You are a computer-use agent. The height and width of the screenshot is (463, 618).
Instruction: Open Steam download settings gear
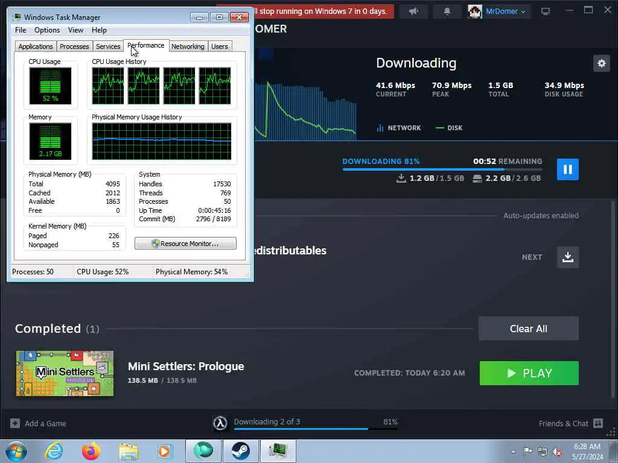[x=602, y=63]
